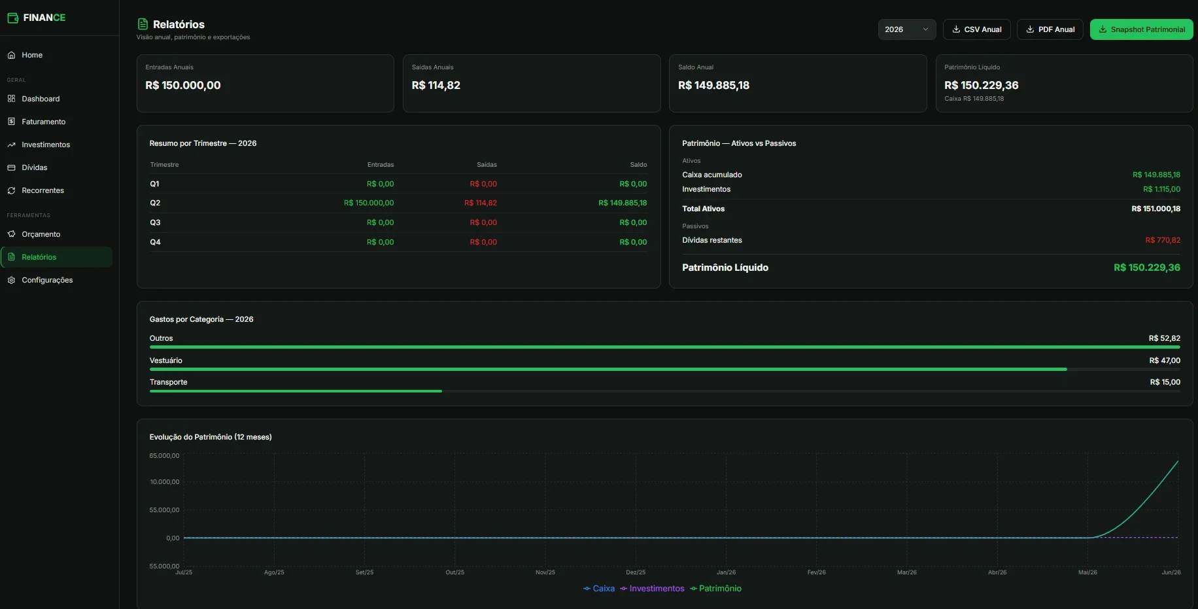Toggle the Patrimônio legend entry
The image size is (1198, 609).
click(715, 589)
